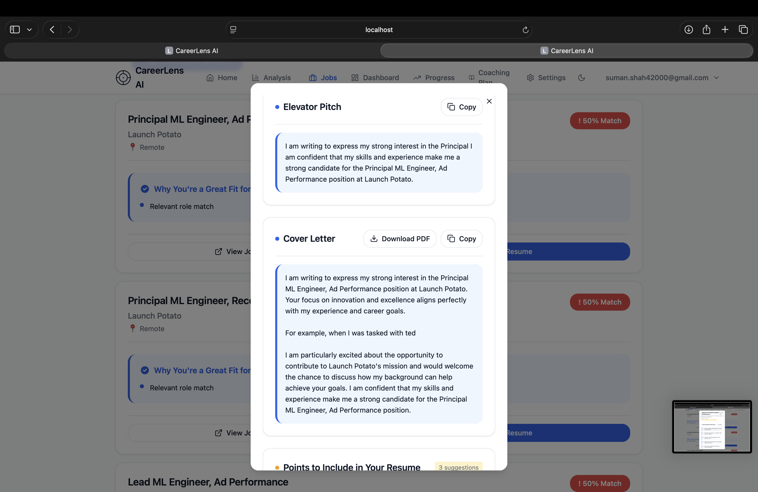
Task: Toggle the browser sidebar icon
Action: coord(15,30)
